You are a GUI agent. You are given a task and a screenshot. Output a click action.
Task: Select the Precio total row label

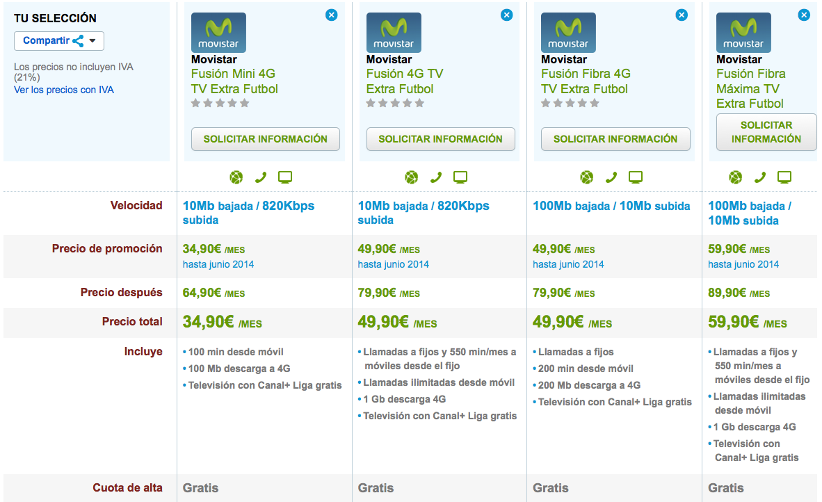(x=132, y=322)
